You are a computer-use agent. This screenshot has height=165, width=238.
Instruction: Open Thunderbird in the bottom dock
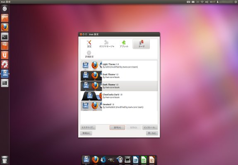[103, 160]
